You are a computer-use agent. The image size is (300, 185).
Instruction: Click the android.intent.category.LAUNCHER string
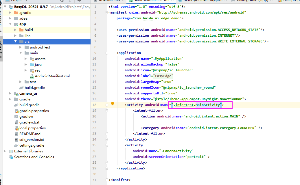pyautogui.click(x=222, y=128)
